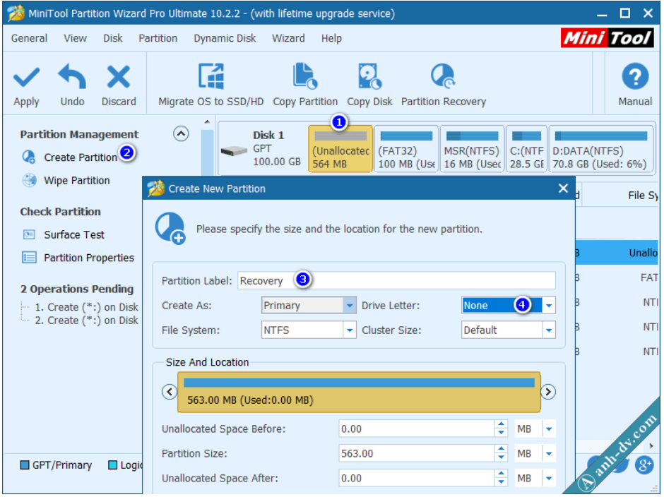Select the D:DATA(NTFS) 70.8 GB partition block
Image resolution: width=664 pixels, height=497 pixels.
point(601,148)
